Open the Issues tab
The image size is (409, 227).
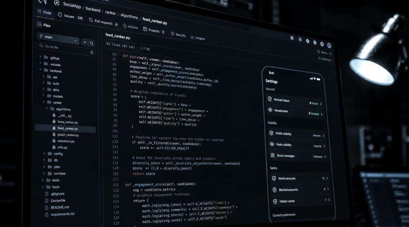click(70, 16)
